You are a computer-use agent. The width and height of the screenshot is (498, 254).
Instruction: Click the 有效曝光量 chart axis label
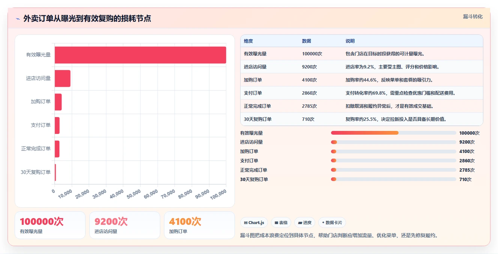(38, 55)
